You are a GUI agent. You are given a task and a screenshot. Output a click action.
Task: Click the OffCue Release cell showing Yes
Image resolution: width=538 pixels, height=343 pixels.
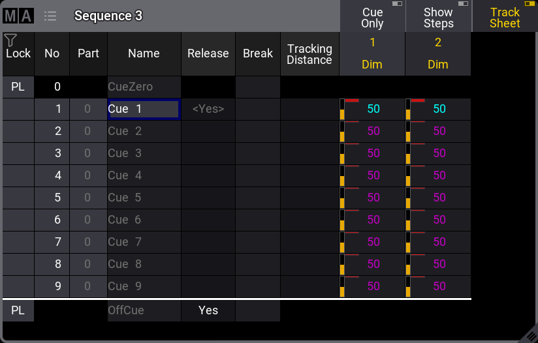coord(208,311)
